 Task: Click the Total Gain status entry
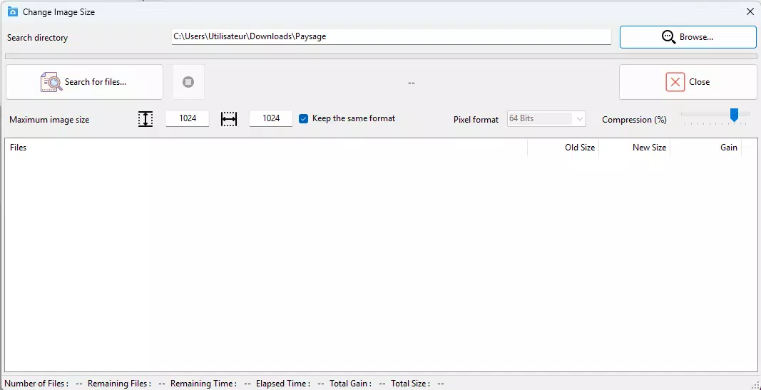[357, 383]
